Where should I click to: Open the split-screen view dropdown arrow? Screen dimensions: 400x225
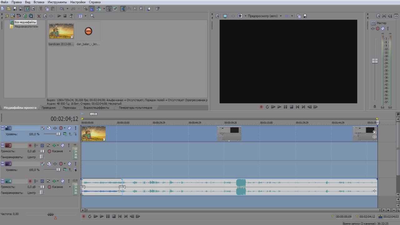(245, 16)
